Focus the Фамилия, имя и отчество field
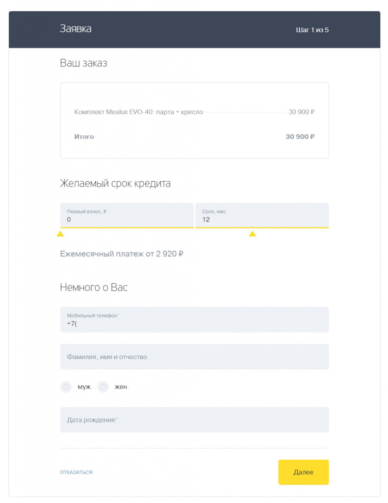 (194, 357)
